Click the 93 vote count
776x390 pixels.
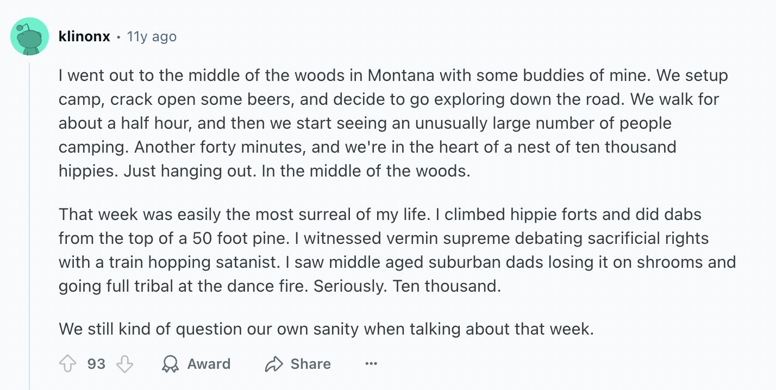(96, 364)
